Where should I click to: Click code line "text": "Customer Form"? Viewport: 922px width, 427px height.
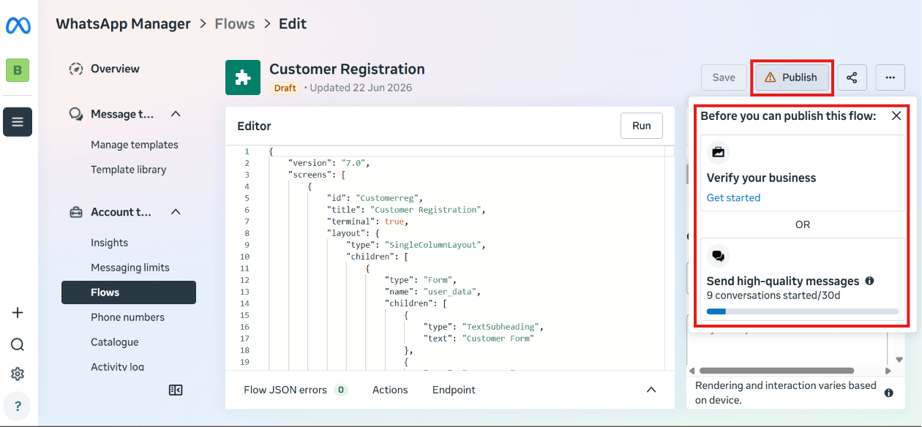click(478, 339)
